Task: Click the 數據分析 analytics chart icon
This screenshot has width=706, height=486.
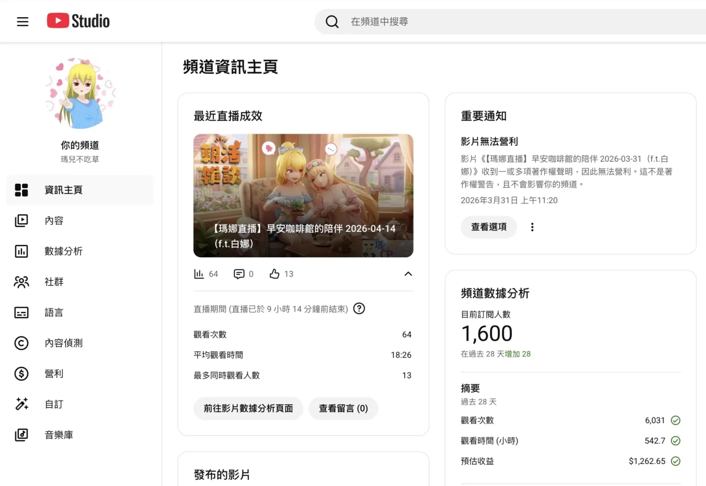Action: click(21, 251)
